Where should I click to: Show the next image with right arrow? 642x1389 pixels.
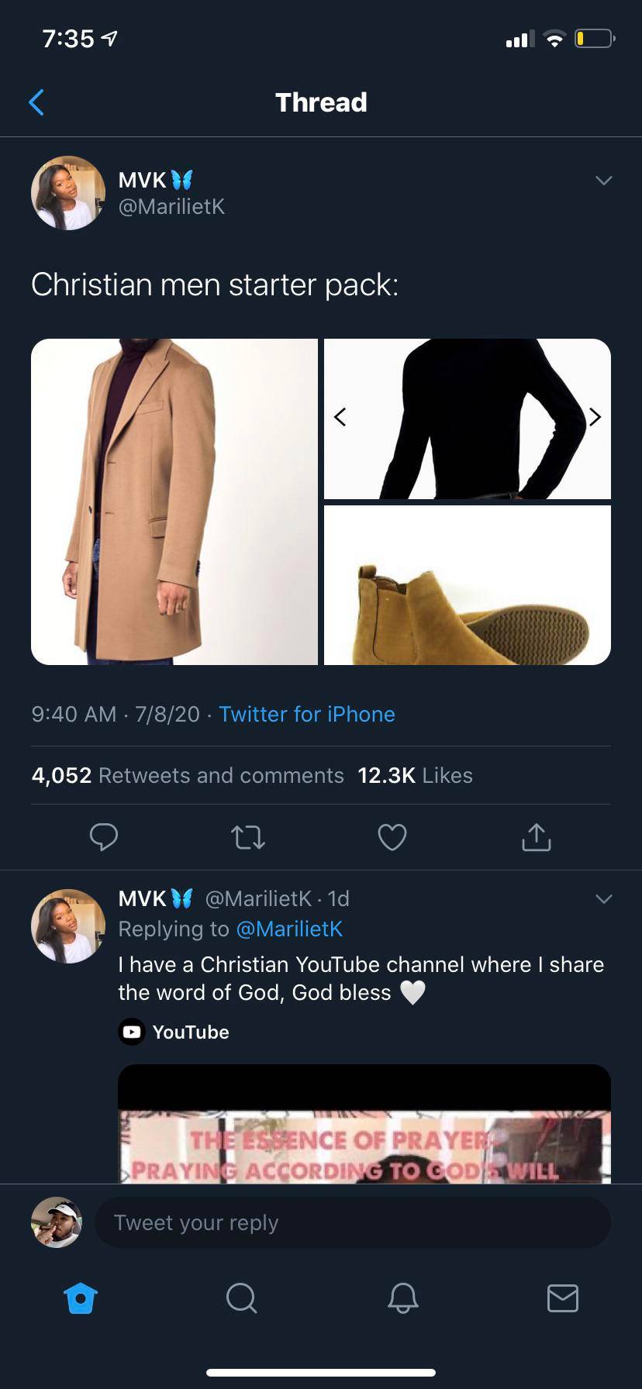tap(595, 417)
